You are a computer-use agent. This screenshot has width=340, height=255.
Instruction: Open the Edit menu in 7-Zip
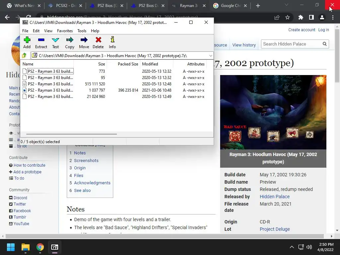36,31
